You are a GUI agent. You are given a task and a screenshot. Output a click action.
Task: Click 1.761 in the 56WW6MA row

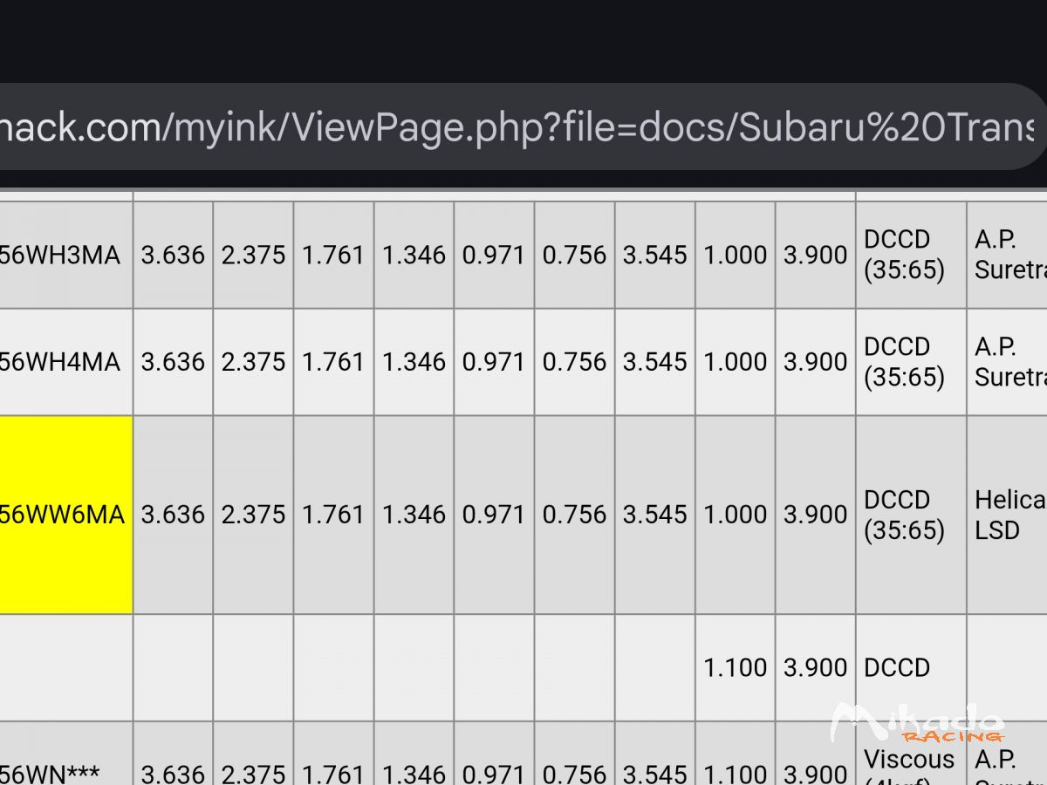click(333, 515)
